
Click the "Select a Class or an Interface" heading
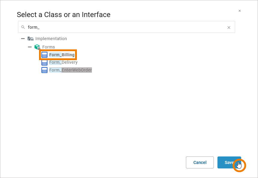pyautogui.click(x=64, y=14)
